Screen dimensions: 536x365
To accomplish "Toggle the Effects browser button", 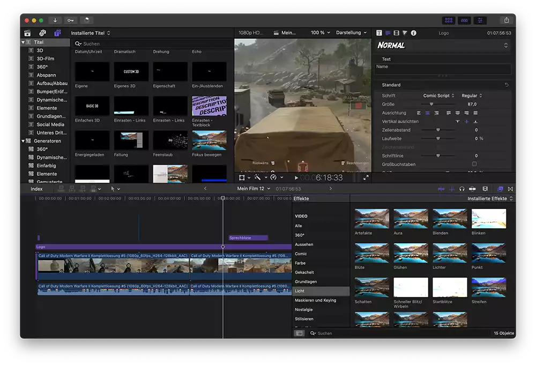I will (x=500, y=189).
